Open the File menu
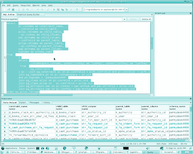 click(x=3, y=5)
